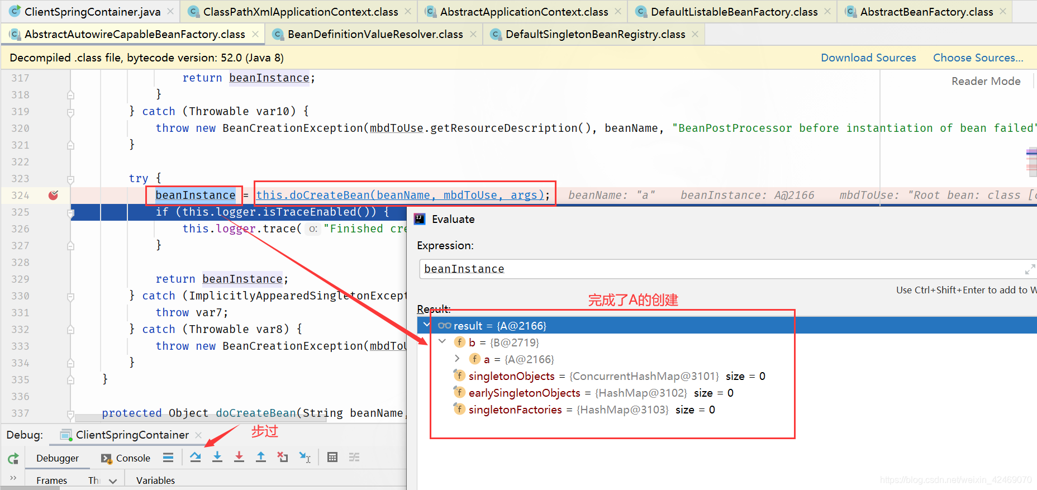Open the Console debug tab
Screen dimensions: 1037x490
[126, 458]
